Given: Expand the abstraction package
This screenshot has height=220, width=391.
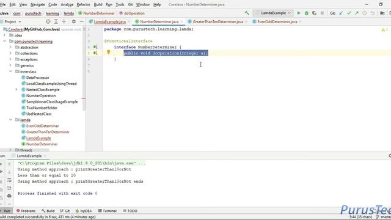Looking at the screenshot, I should click(10, 47).
